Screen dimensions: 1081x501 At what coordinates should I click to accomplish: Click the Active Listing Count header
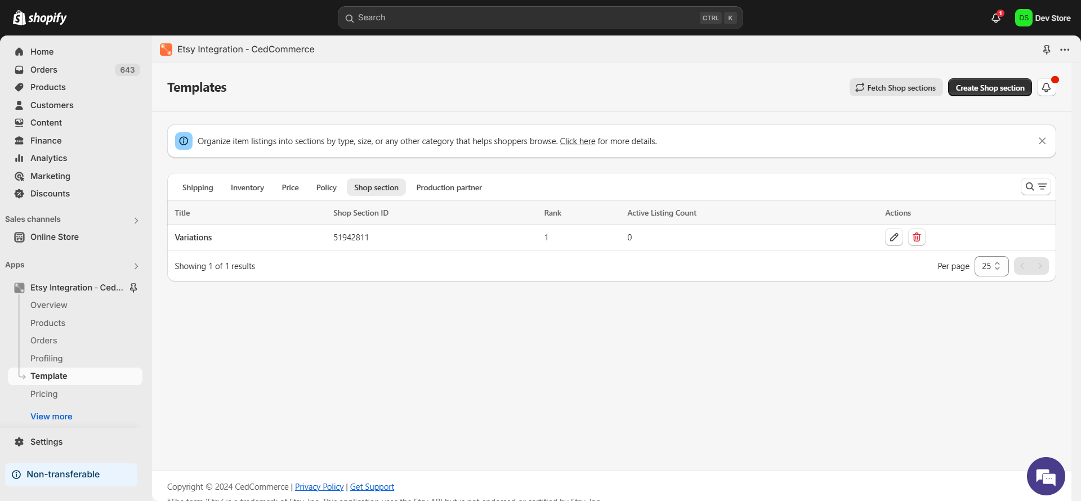pos(662,213)
